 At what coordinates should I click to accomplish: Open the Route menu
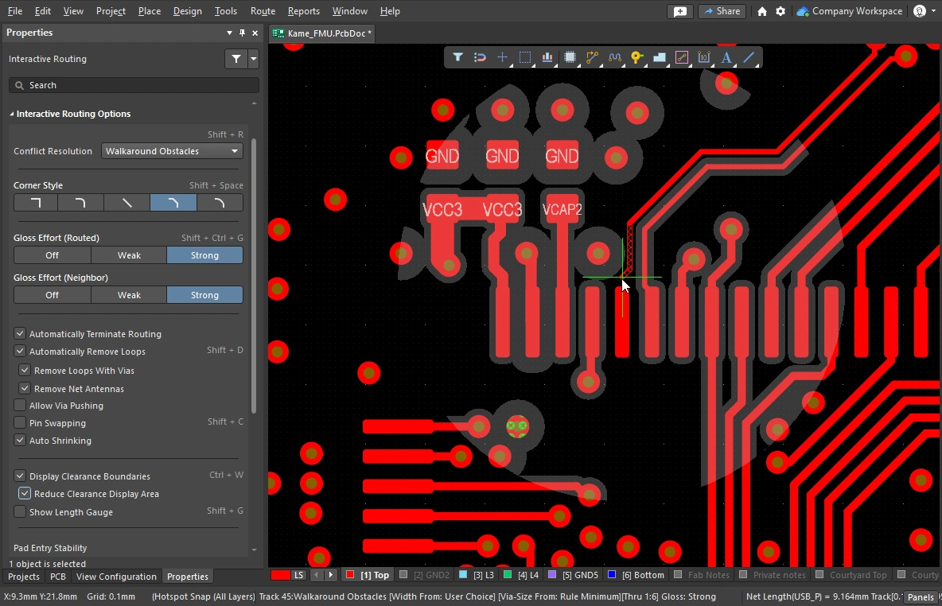[x=263, y=11]
